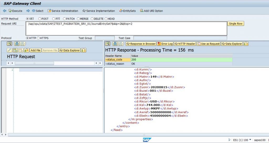Screen dimensions: 269x143
Task: Click the Remove File button
Action: pyautogui.click(x=50, y=50)
